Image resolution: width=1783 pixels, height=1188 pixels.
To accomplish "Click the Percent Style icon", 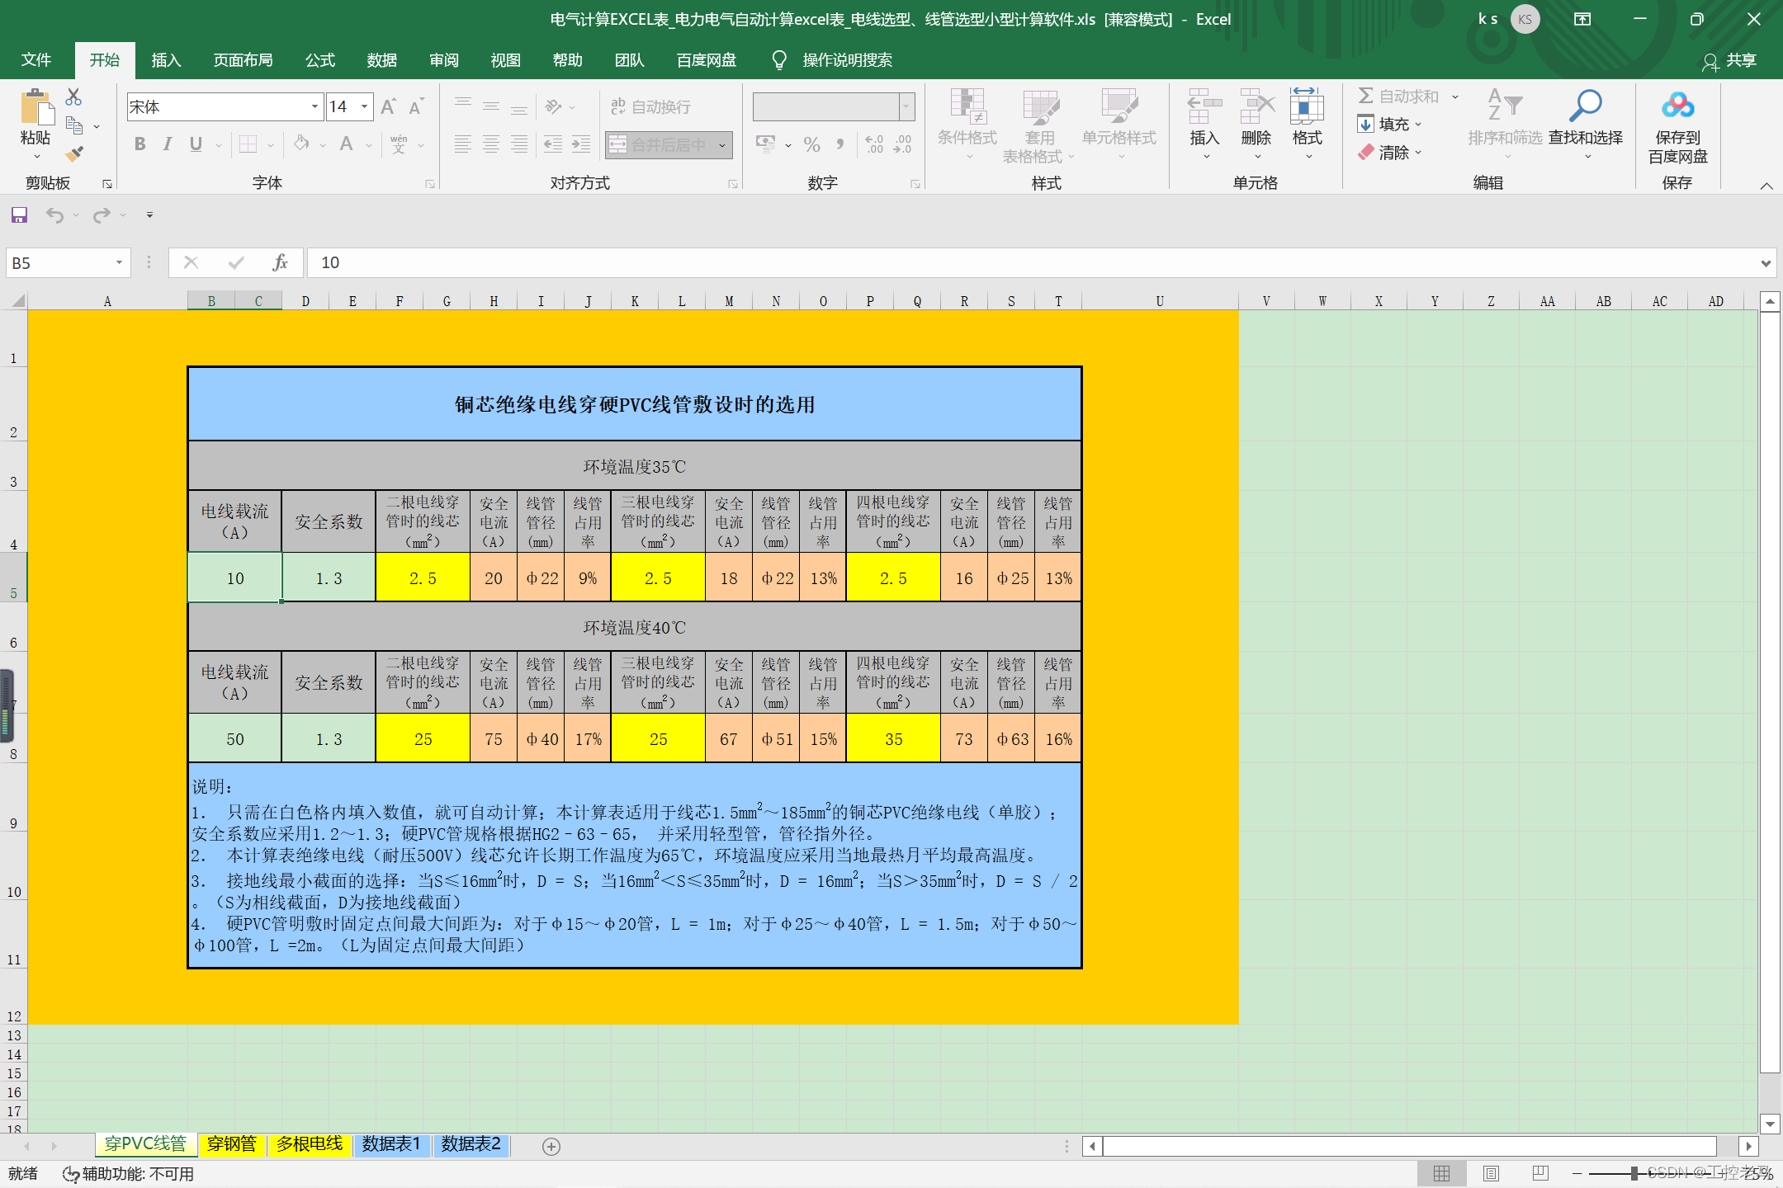I will [x=812, y=145].
